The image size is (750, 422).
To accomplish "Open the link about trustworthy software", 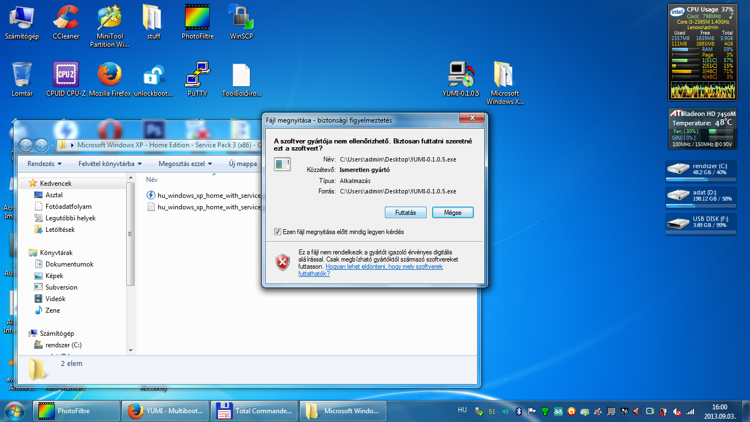I will tap(384, 266).
